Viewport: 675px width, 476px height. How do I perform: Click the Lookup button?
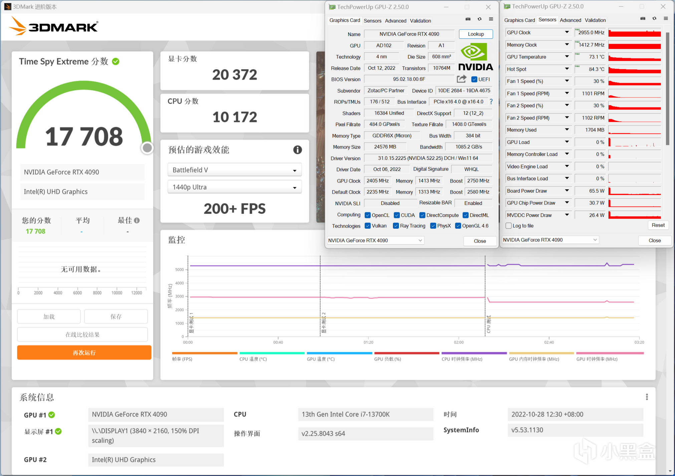[476, 34]
